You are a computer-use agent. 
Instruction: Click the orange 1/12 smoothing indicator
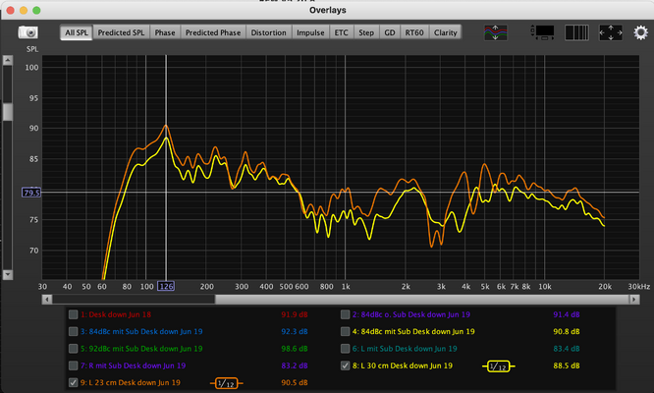tap(227, 383)
